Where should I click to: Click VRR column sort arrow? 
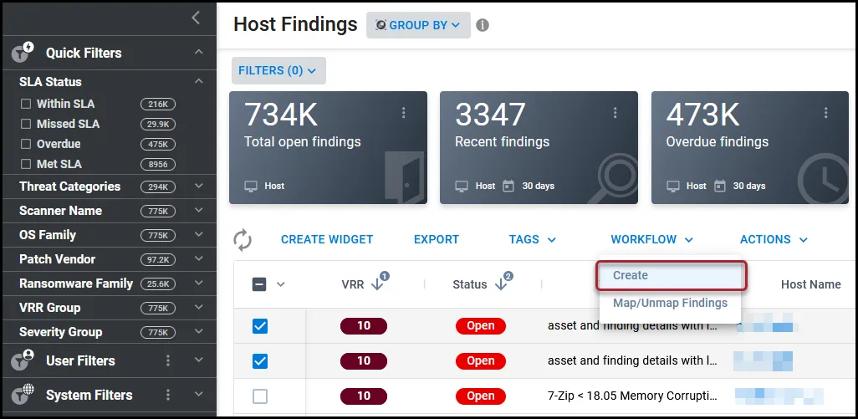pos(377,284)
